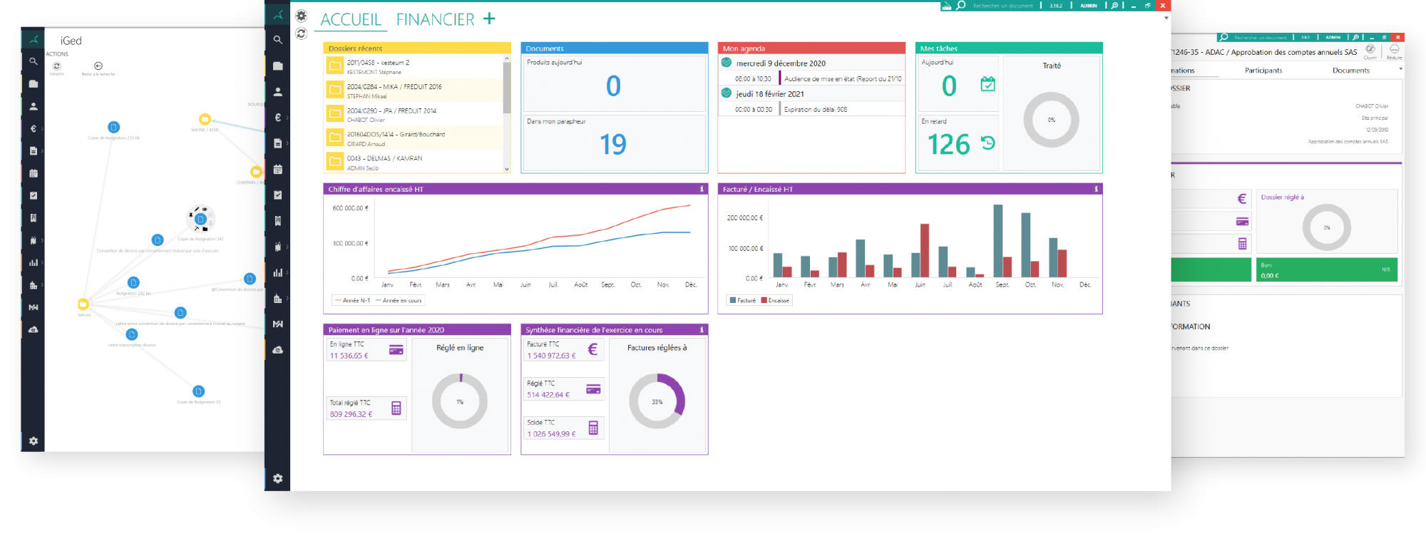Collapse the jeudi 18 février 2021 agenda group
1426x556 pixels.
coord(726,93)
